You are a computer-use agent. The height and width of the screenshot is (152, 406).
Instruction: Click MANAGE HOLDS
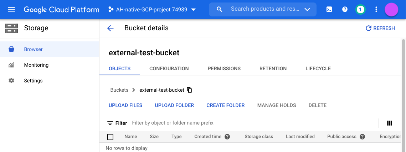[277, 105]
